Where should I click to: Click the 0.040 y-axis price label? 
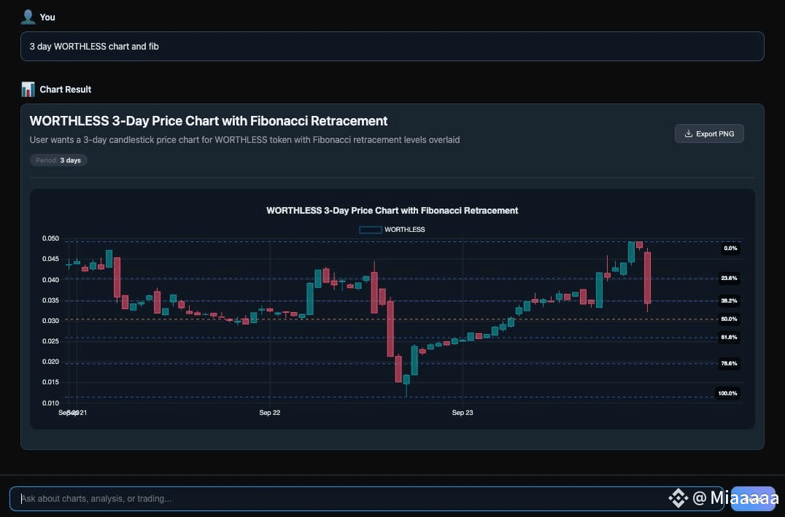tap(50, 280)
